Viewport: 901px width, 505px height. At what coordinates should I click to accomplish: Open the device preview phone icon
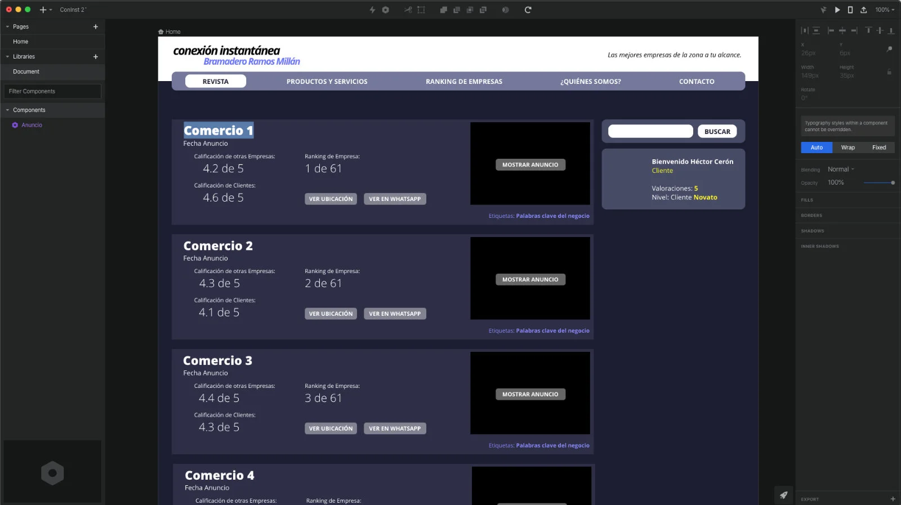[850, 10]
